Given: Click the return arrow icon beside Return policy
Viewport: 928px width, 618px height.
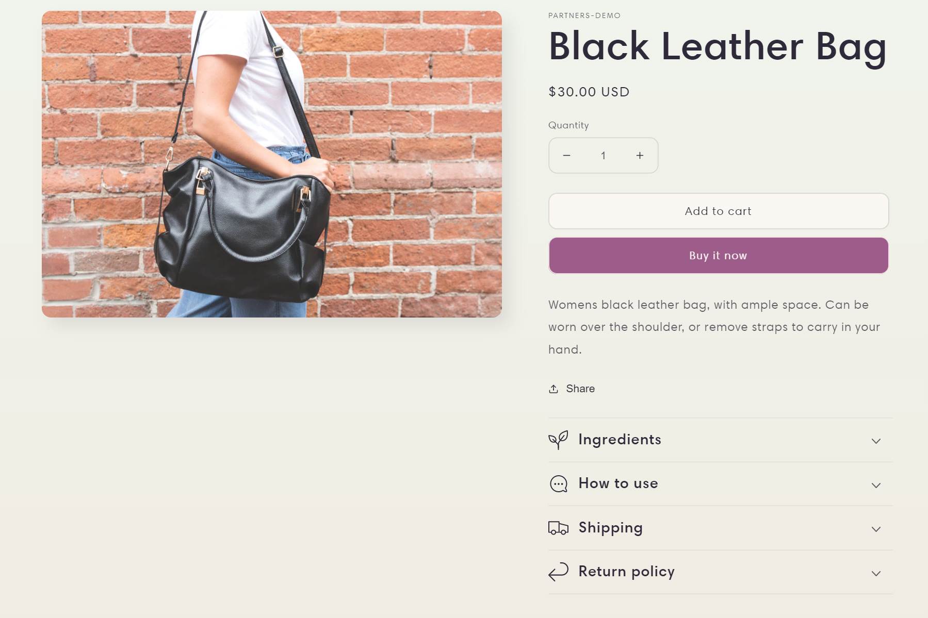Looking at the screenshot, I should (558, 572).
